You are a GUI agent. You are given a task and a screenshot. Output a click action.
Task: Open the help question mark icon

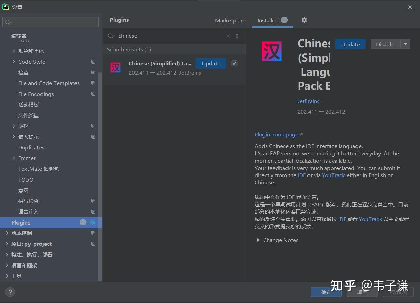[10, 292]
